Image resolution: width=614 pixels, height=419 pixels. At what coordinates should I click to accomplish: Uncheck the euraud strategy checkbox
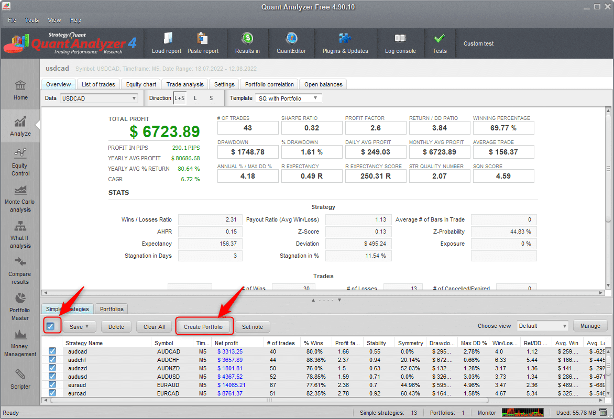point(52,384)
